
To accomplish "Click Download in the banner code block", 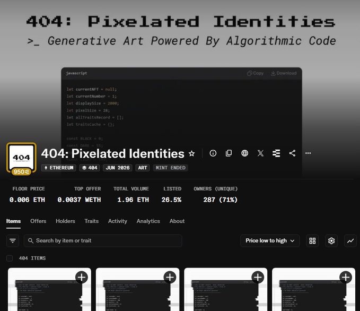I will click(284, 73).
